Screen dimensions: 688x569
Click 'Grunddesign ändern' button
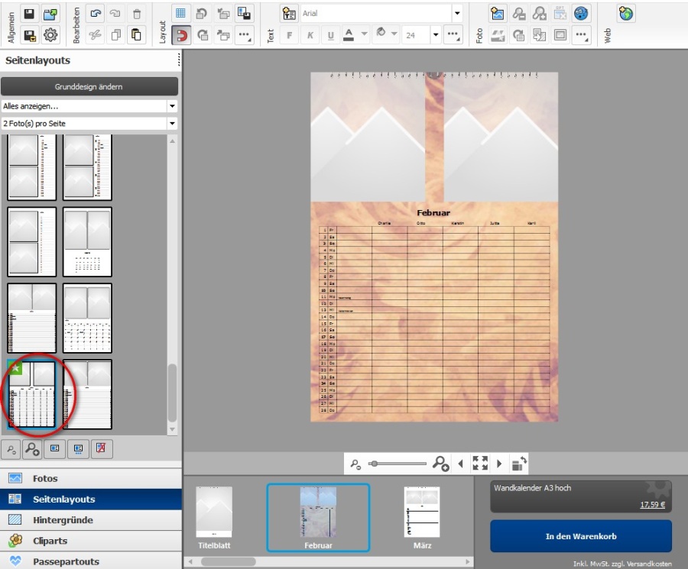[x=89, y=86]
